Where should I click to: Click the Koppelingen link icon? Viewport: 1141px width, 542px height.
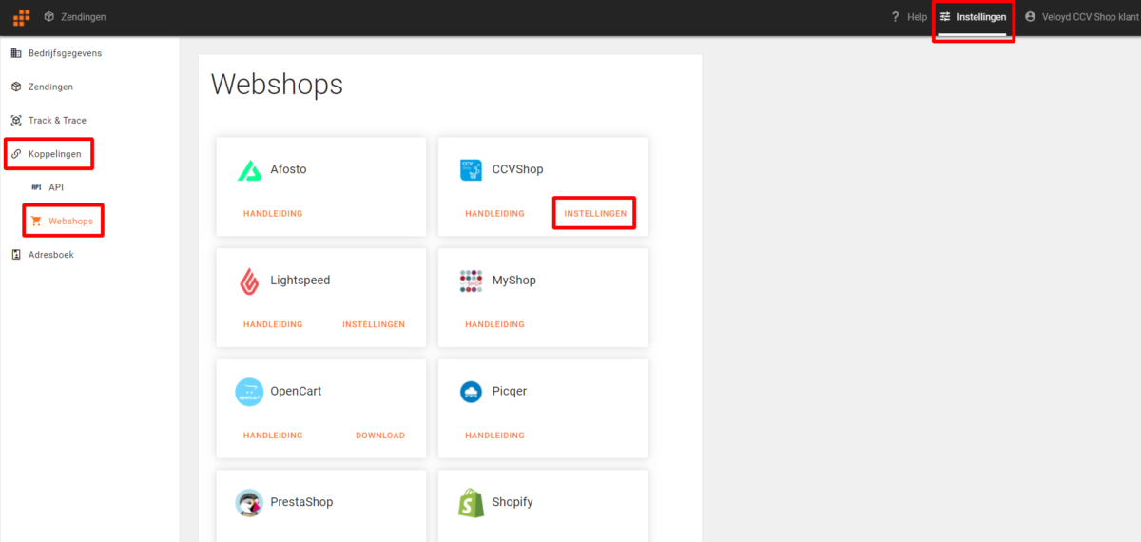(16, 153)
